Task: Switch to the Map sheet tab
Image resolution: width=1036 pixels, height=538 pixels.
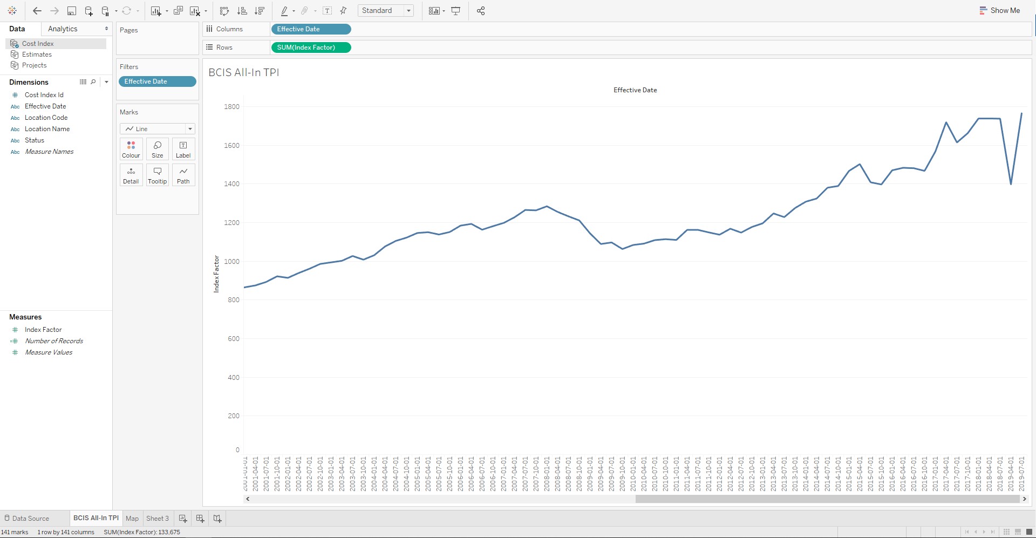Action: [x=132, y=519]
